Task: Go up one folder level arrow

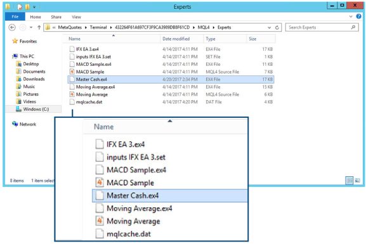Action: coord(39,27)
